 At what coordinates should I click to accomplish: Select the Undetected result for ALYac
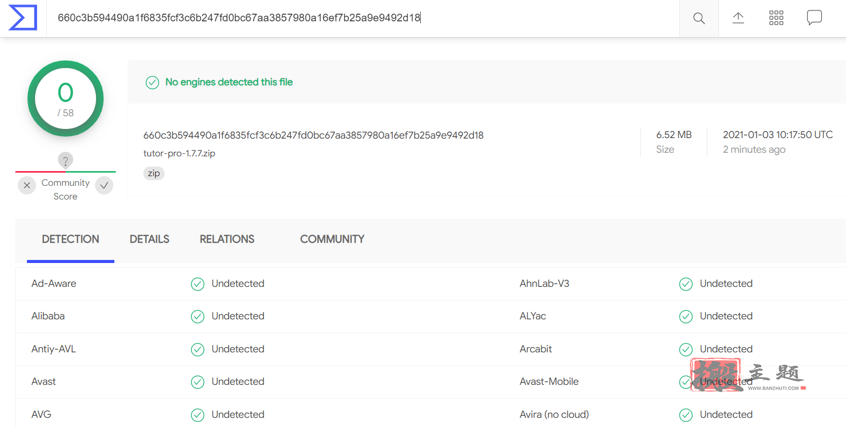tap(726, 316)
